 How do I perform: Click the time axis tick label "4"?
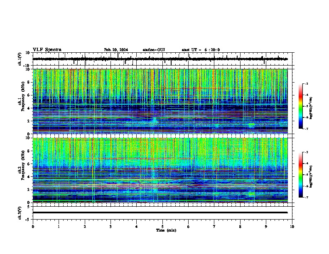137,227
